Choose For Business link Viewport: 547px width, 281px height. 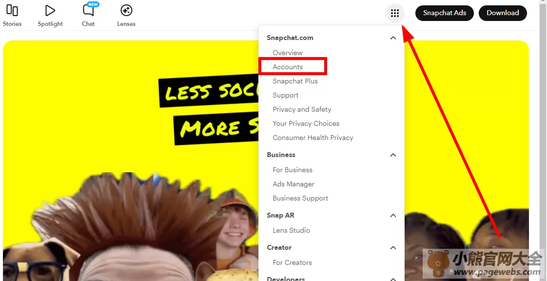tap(293, 170)
